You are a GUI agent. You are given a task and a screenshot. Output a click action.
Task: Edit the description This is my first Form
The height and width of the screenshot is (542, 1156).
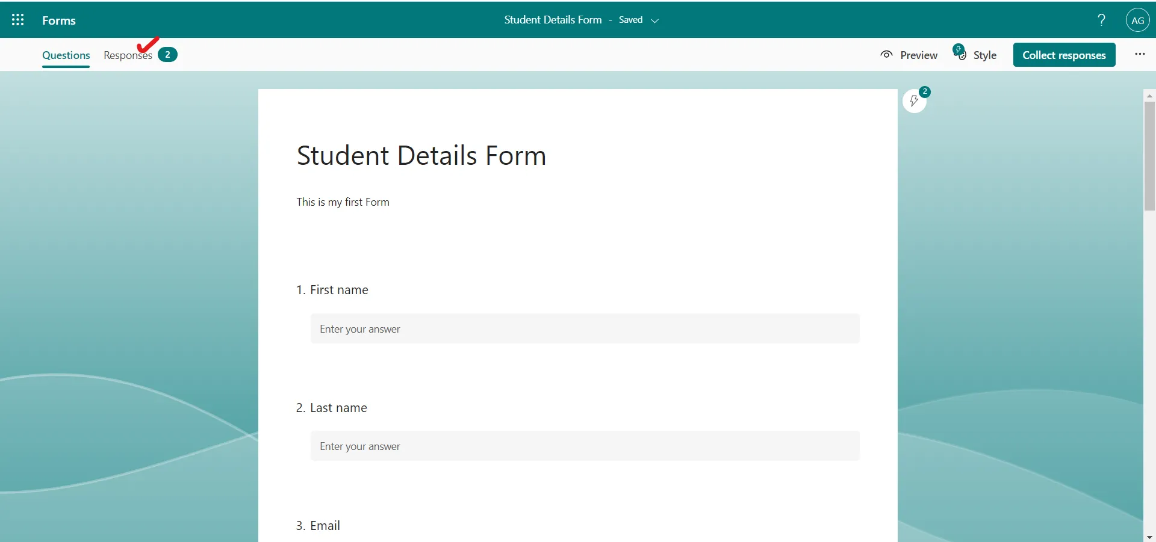click(343, 202)
